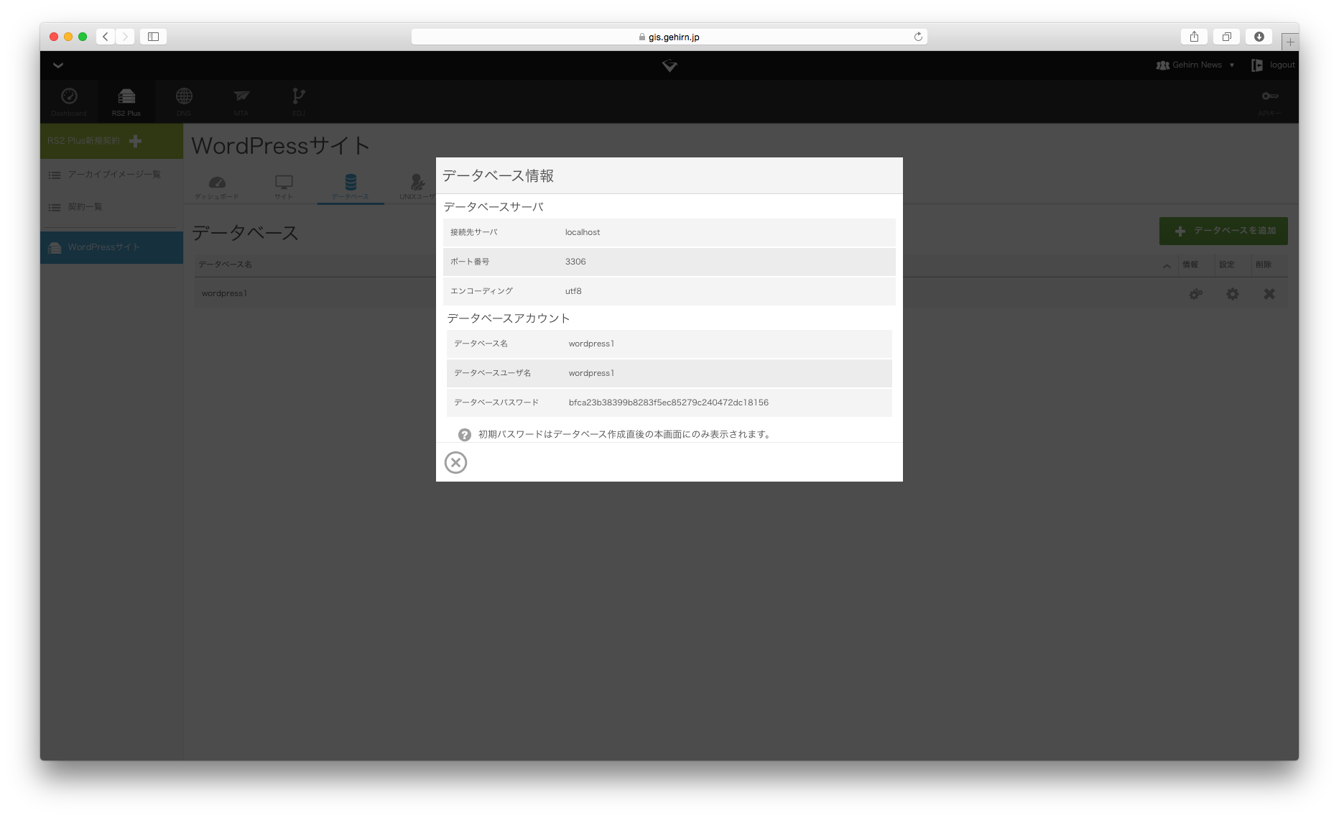Click the logout link
Viewport: 1339px width, 818px height.
tap(1273, 65)
